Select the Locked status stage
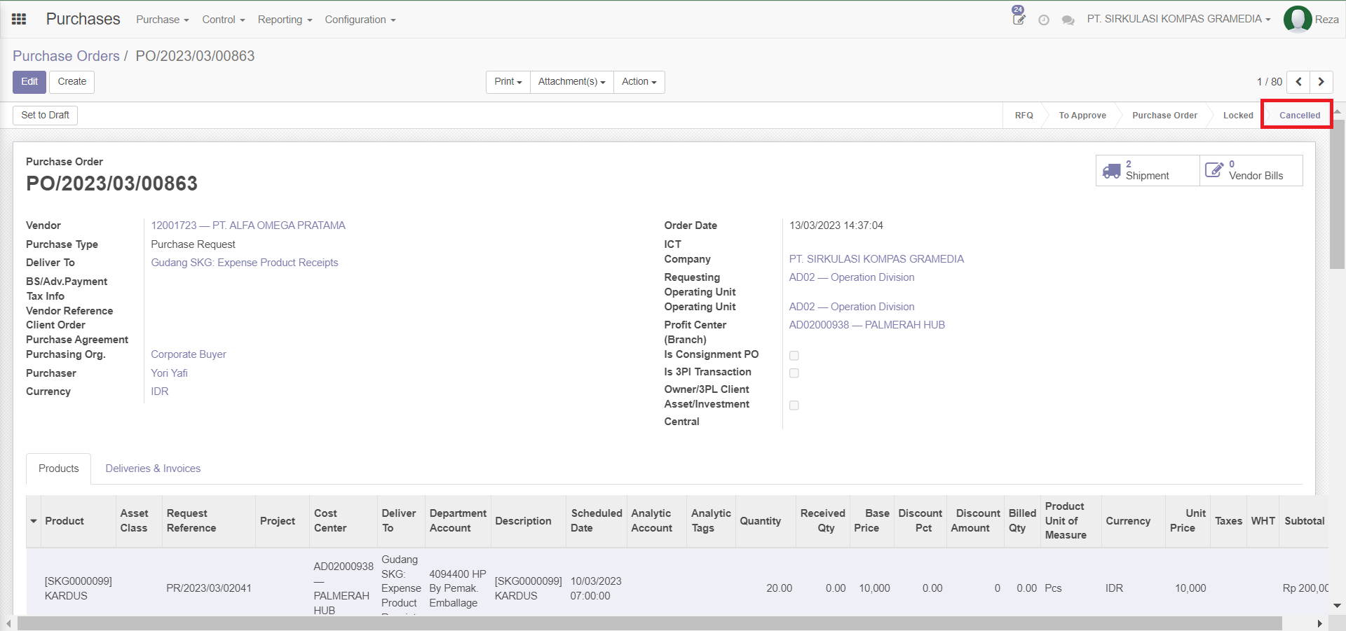 click(x=1238, y=116)
